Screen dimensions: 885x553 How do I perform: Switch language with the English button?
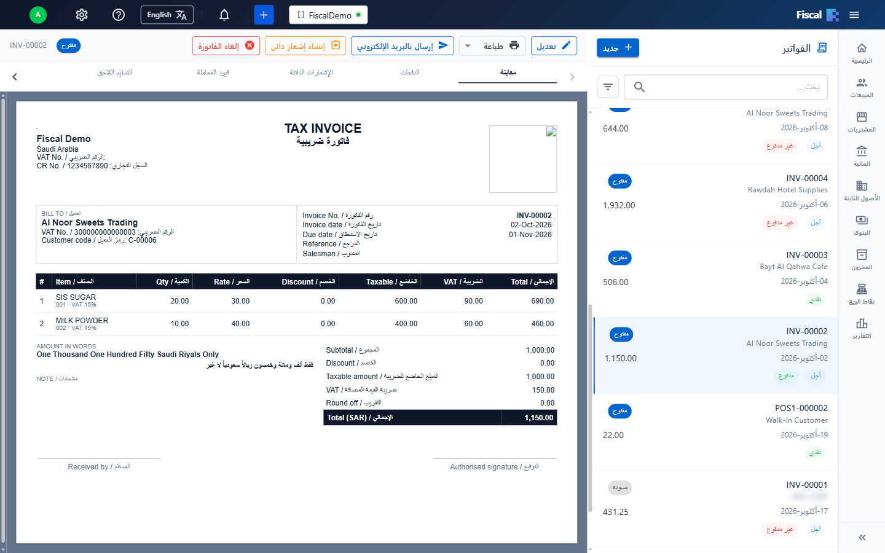[x=167, y=15]
